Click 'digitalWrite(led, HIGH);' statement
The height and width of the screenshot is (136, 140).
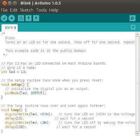[x=28, y=114]
